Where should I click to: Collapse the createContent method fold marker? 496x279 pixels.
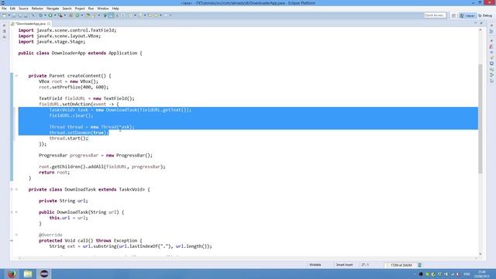16,76
